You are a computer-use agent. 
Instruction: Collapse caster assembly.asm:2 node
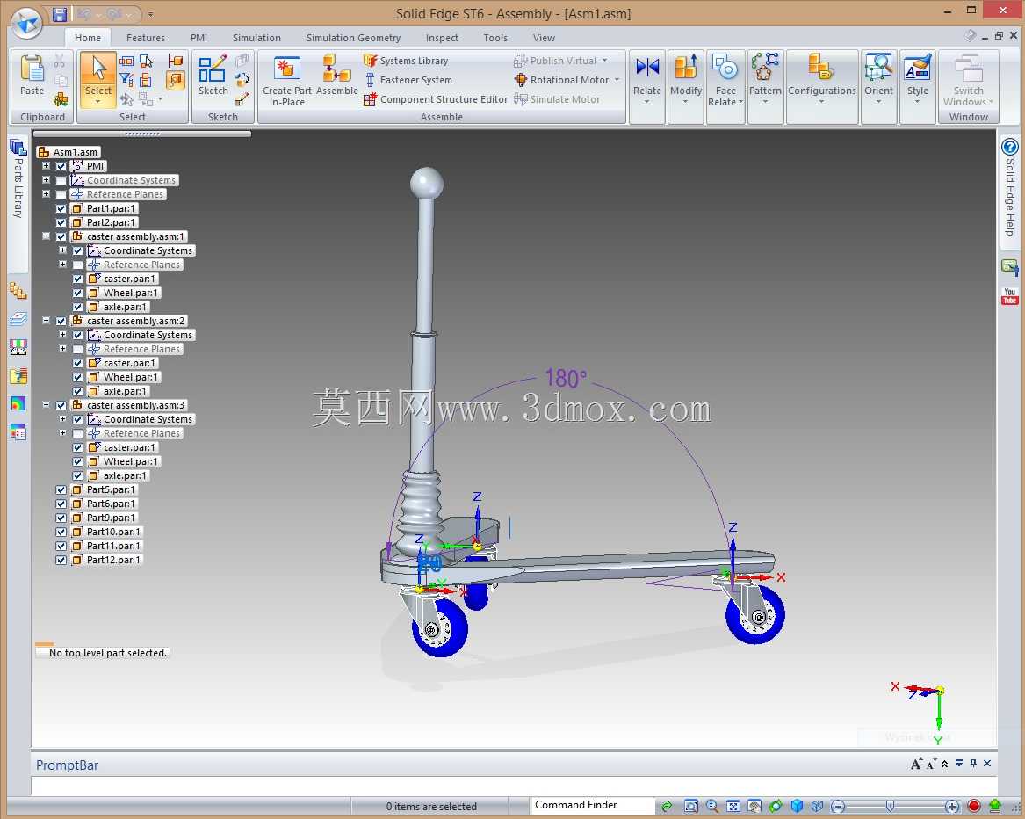tap(46, 321)
